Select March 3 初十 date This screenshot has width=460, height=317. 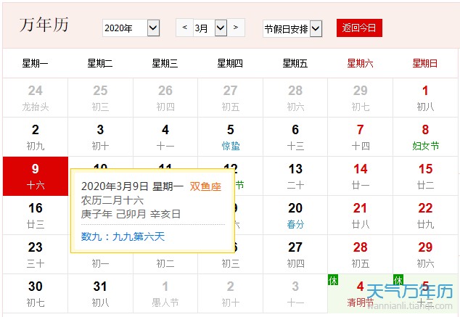coord(100,137)
